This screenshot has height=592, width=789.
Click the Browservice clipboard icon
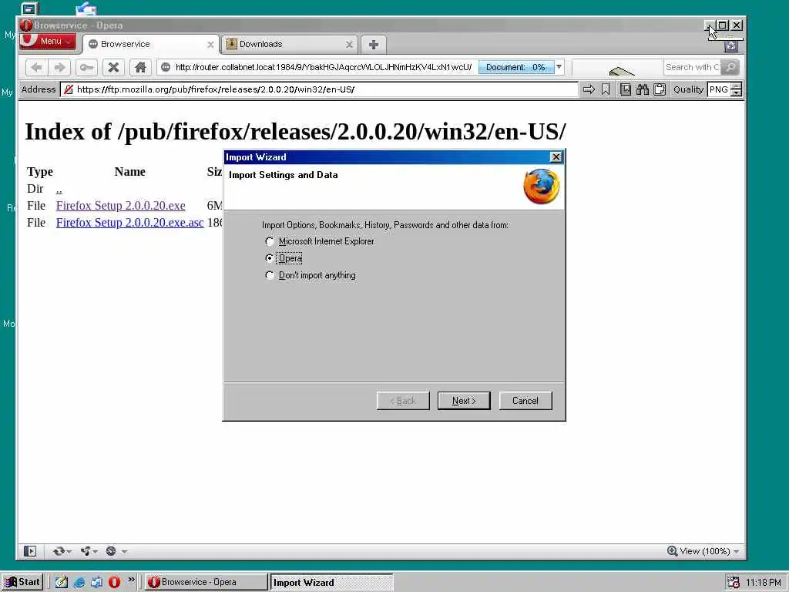pos(660,89)
